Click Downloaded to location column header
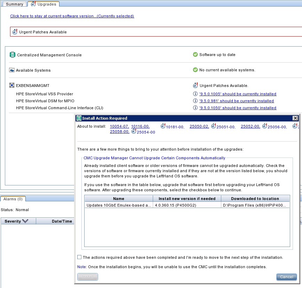302x288 pixels. click(255, 199)
